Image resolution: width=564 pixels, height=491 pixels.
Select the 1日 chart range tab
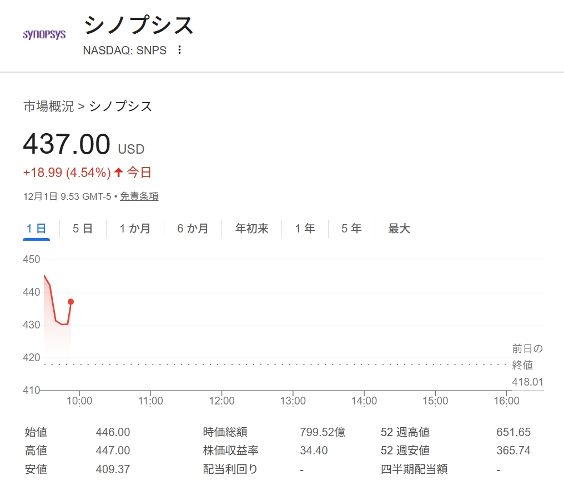pos(36,228)
